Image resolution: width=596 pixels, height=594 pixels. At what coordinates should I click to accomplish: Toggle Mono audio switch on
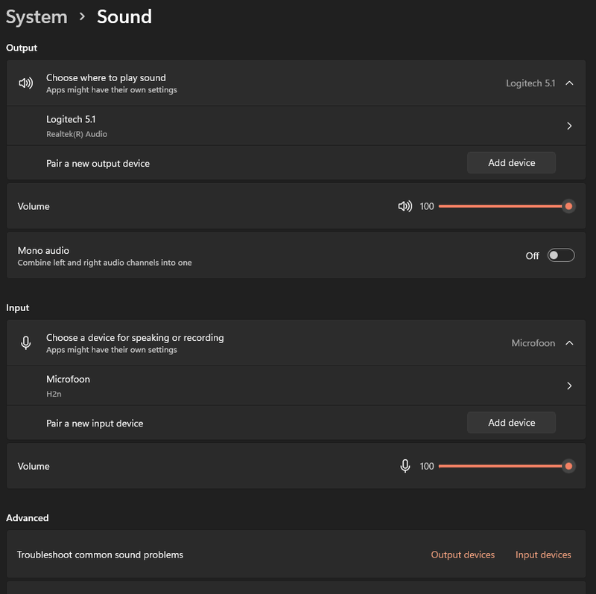pyautogui.click(x=561, y=255)
